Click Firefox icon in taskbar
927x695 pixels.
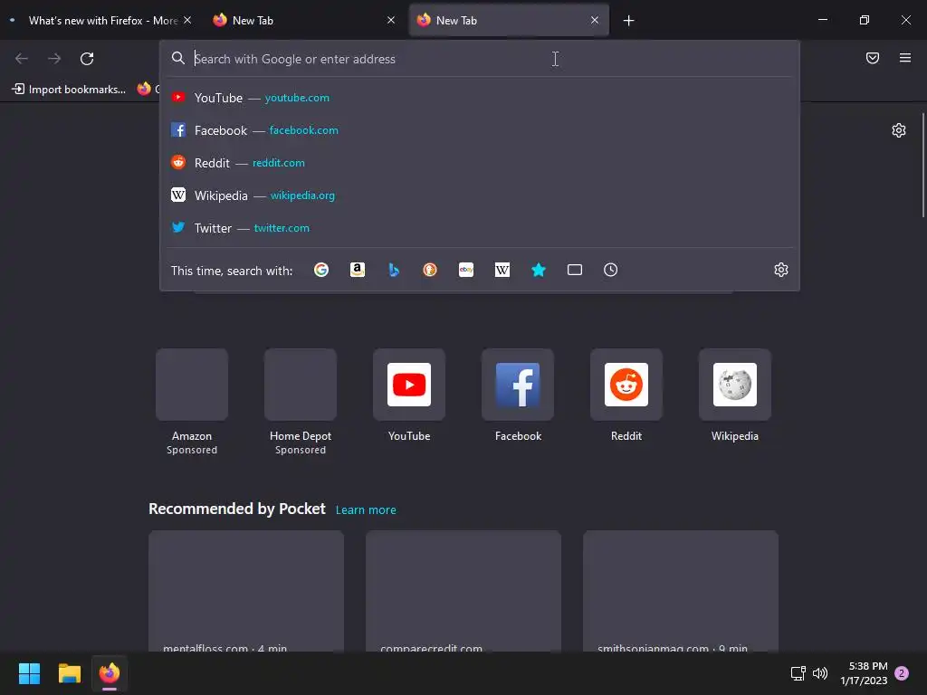(x=110, y=673)
